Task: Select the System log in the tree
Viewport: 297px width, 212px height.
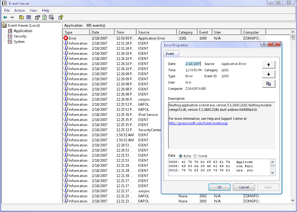Action: pos(19,42)
